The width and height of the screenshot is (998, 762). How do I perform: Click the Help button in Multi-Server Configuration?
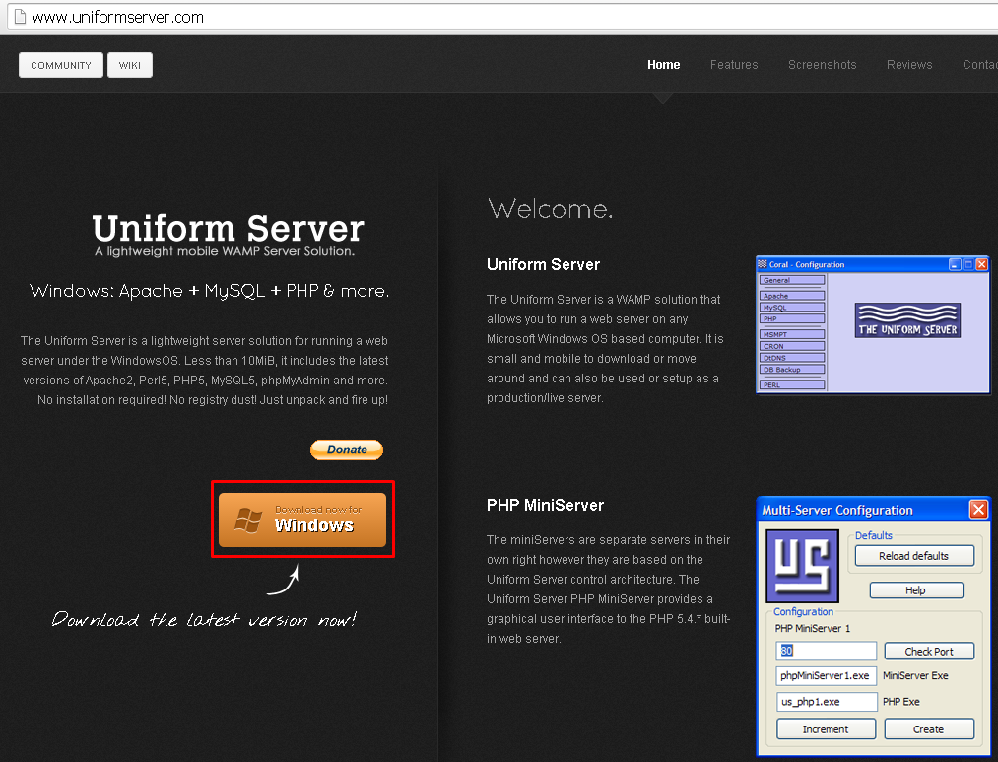click(916, 590)
